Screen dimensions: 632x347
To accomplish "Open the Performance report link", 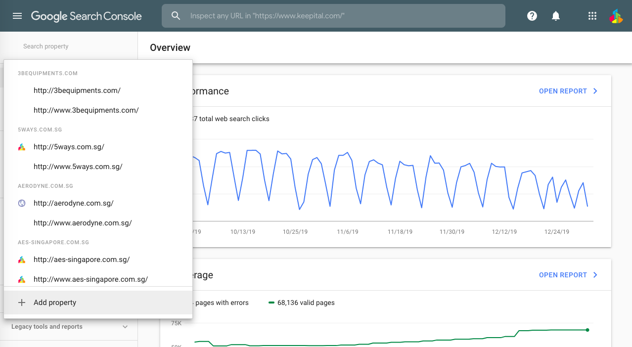I will pos(563,91).
